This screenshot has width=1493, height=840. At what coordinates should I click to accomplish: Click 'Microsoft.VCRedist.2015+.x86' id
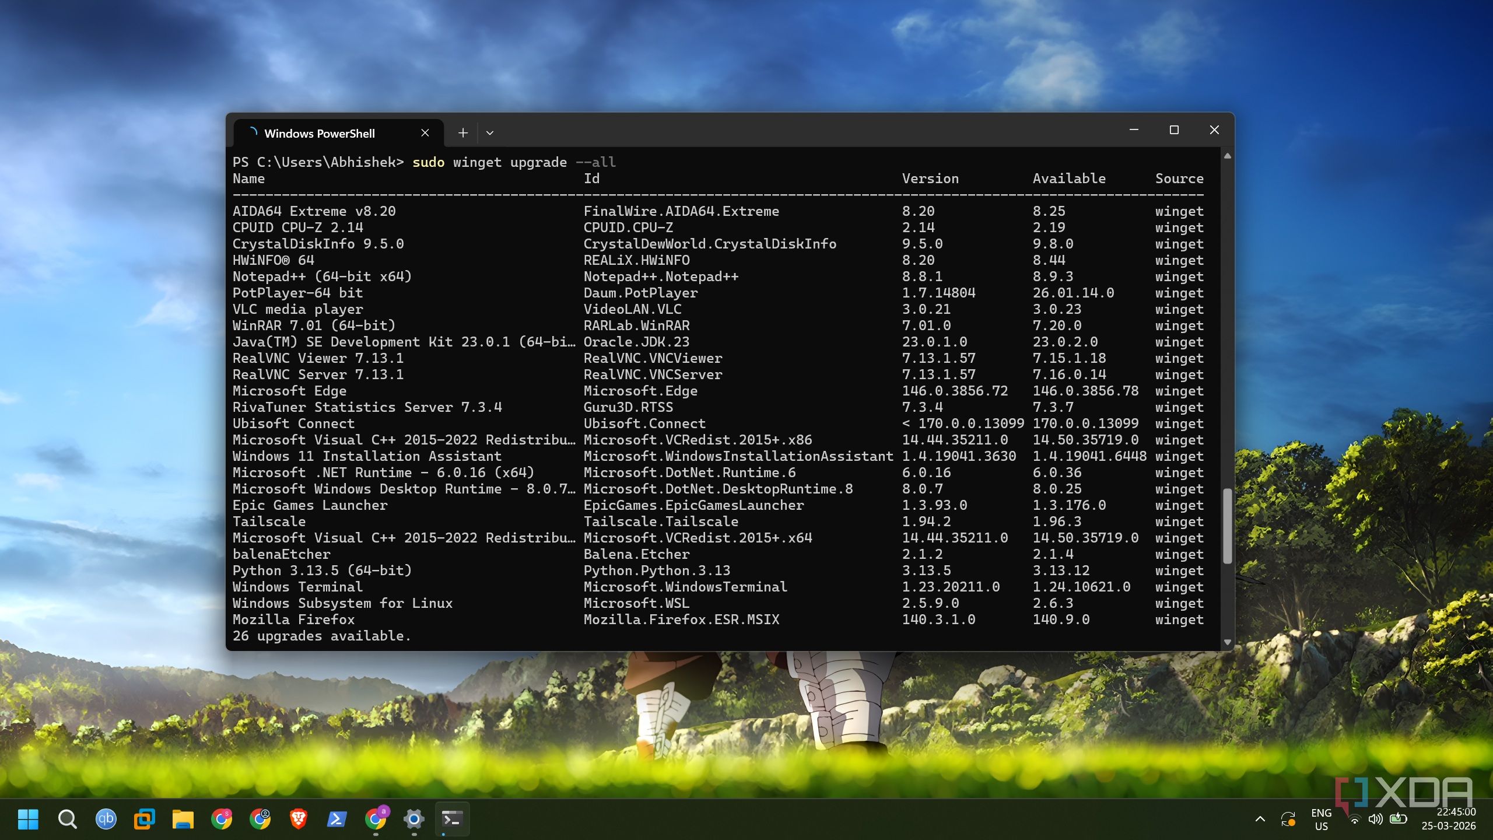pyautogui.click(x=698, y=440)
